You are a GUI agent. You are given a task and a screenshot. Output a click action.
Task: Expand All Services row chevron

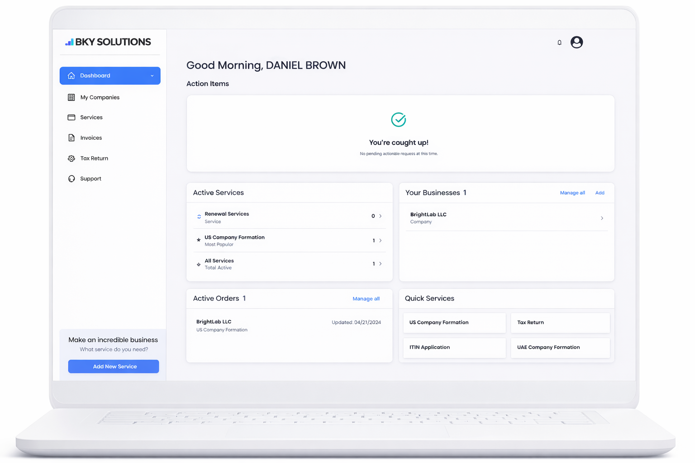coord(380,264)
